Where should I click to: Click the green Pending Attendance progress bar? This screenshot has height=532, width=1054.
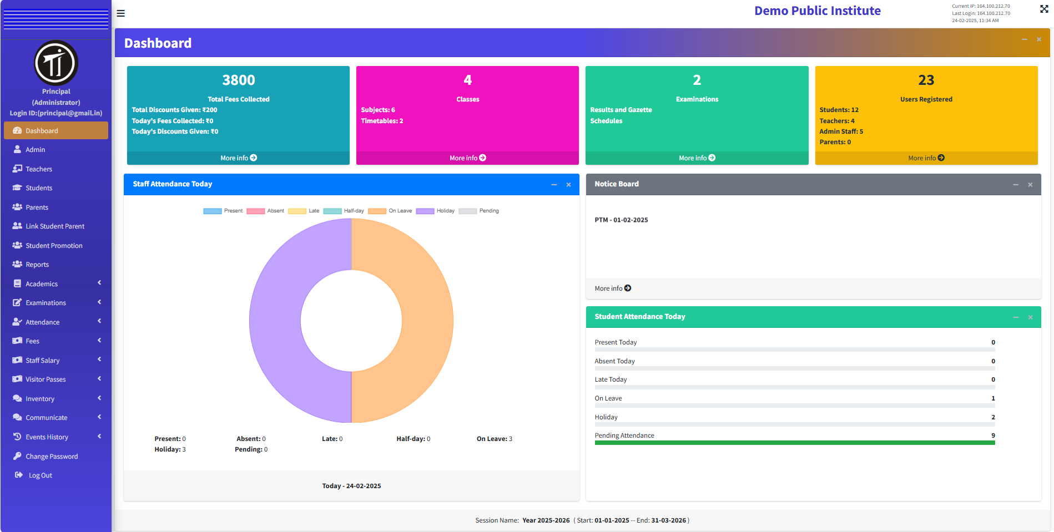coord(795,443)
